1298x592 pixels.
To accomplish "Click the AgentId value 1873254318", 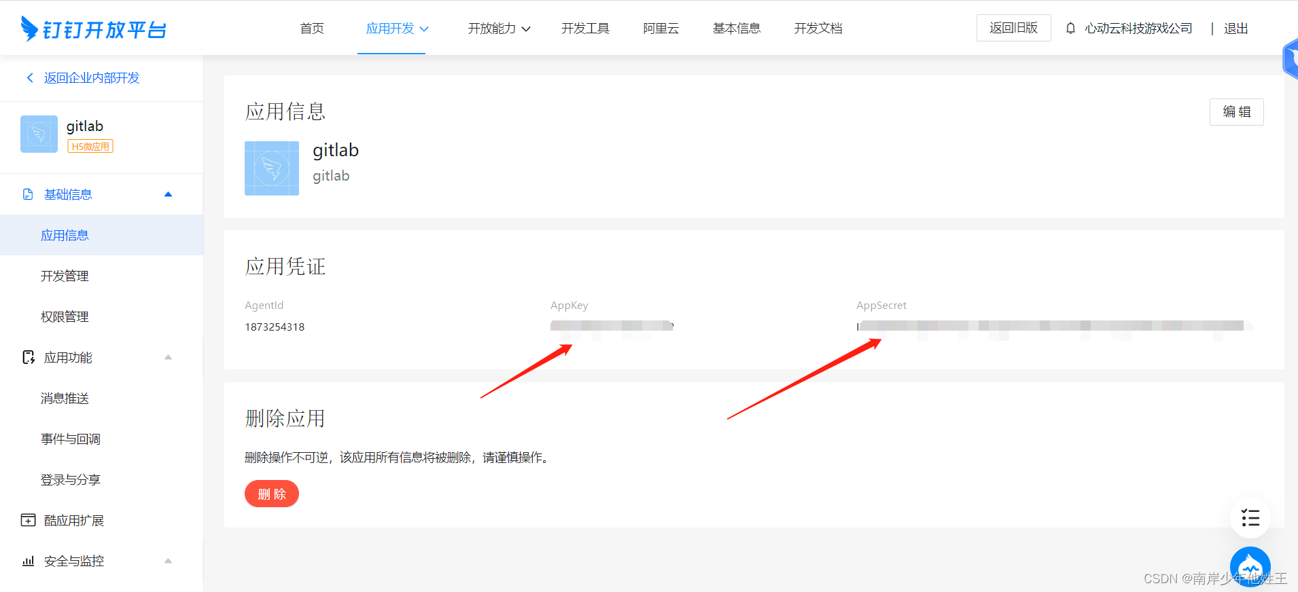I will [275, 327].
